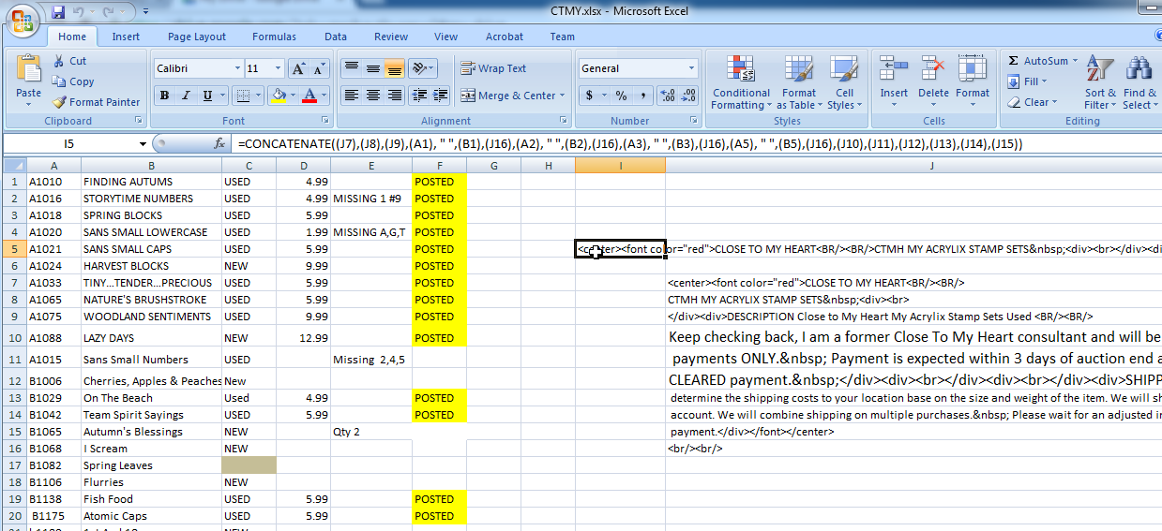Center text horizontally in cell

coord(372,95)
